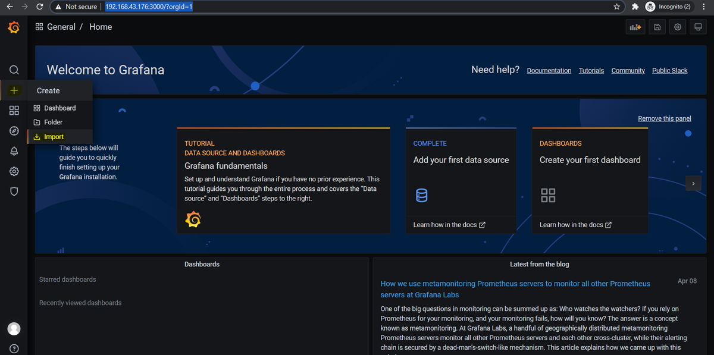Image resolution: width=714 pixels, height=355 pixels.
Task: Open the user profile avatar
Action: click(14, 328)
